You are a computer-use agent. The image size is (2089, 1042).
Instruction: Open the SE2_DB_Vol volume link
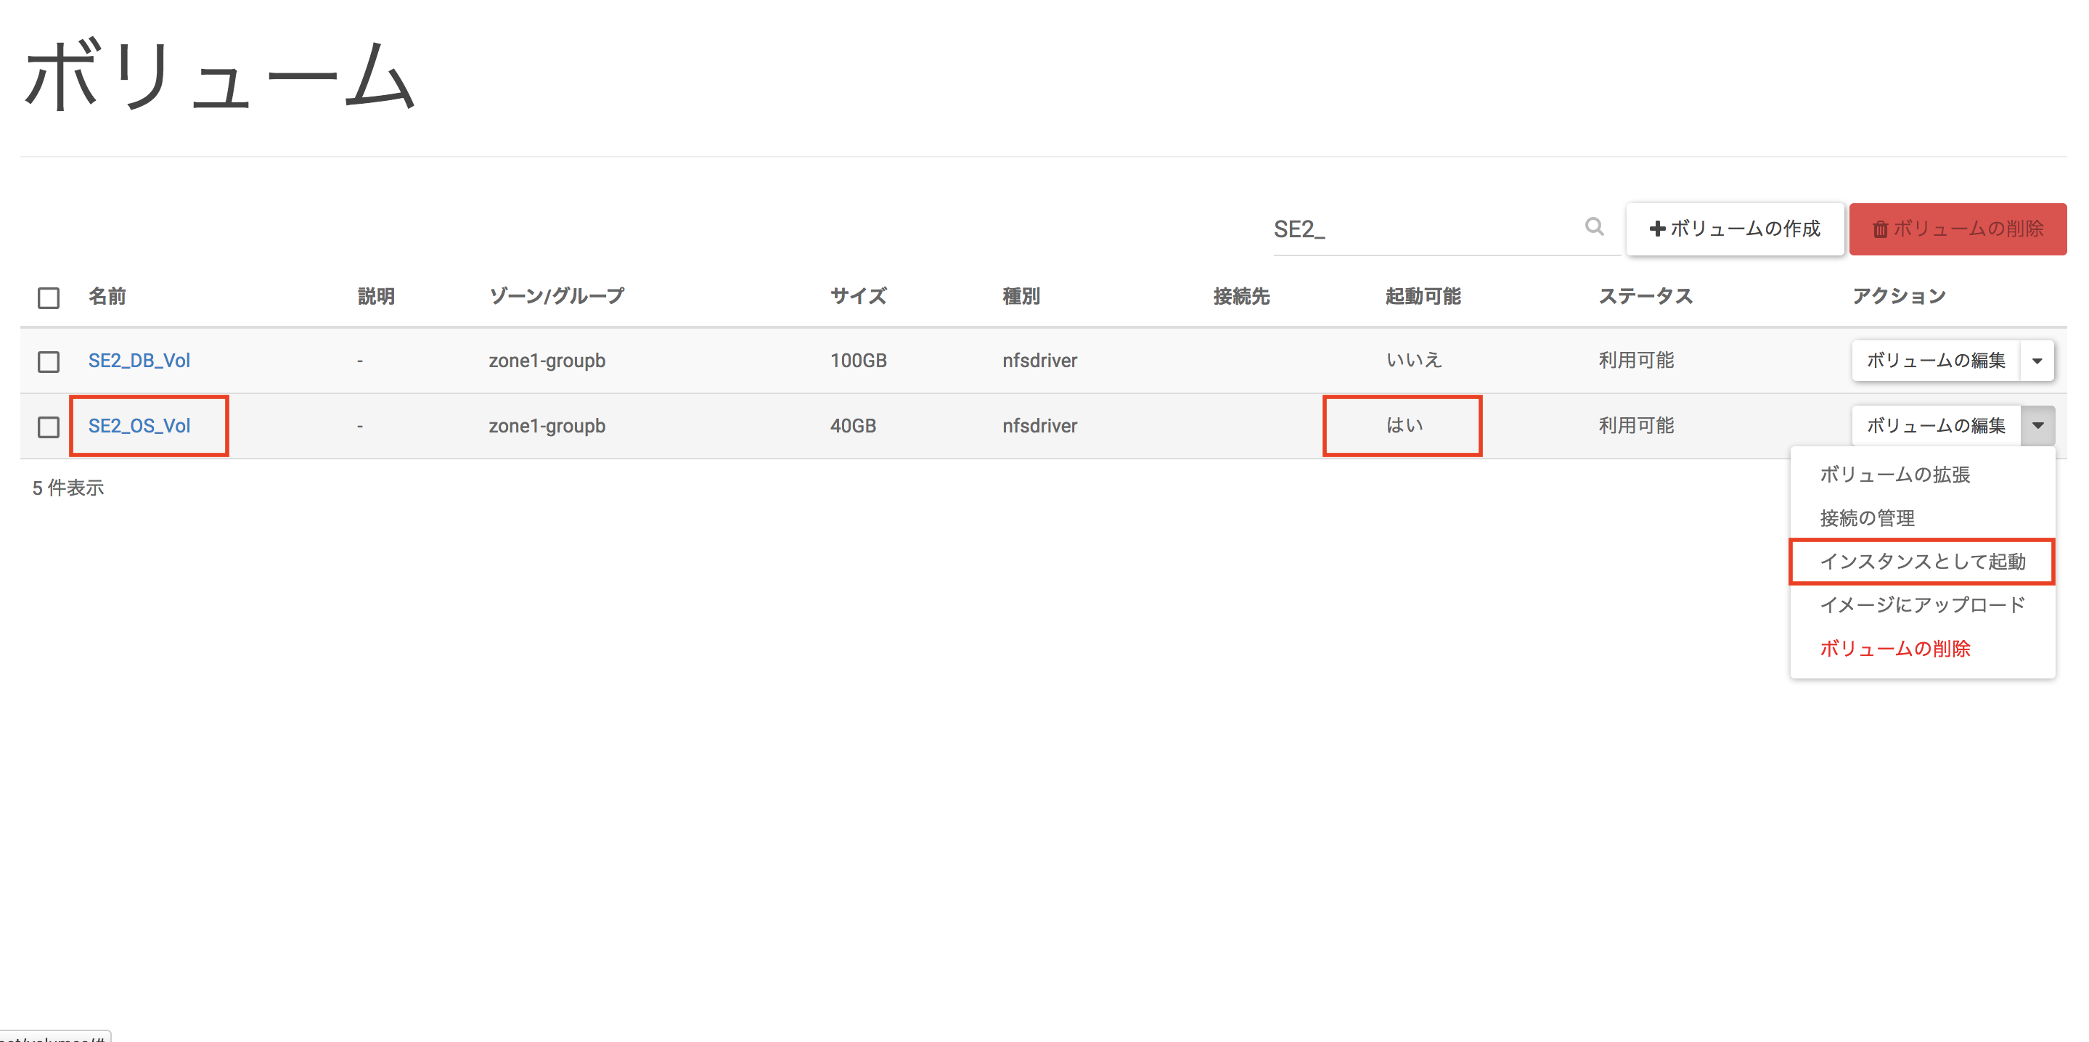click(139, 361)
